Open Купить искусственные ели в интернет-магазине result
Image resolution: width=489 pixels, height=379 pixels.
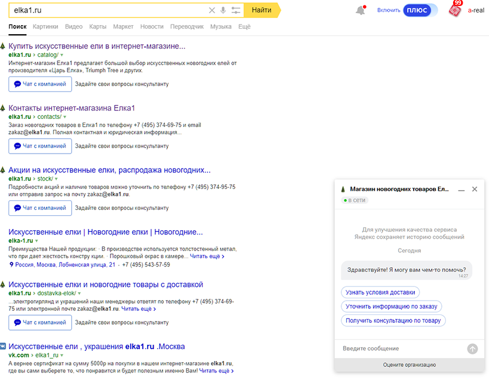tap(97, 46)
